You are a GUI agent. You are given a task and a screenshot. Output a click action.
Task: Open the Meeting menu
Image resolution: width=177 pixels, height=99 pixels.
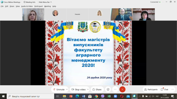coord(47,6)
